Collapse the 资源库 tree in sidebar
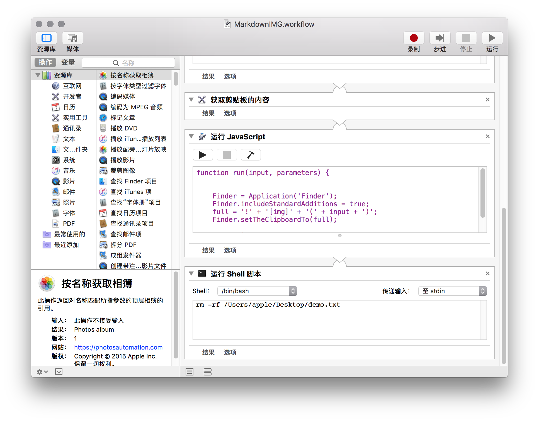The width and height of the screenshot is (539, 422). pyautogui.click(x=38, y=75)
